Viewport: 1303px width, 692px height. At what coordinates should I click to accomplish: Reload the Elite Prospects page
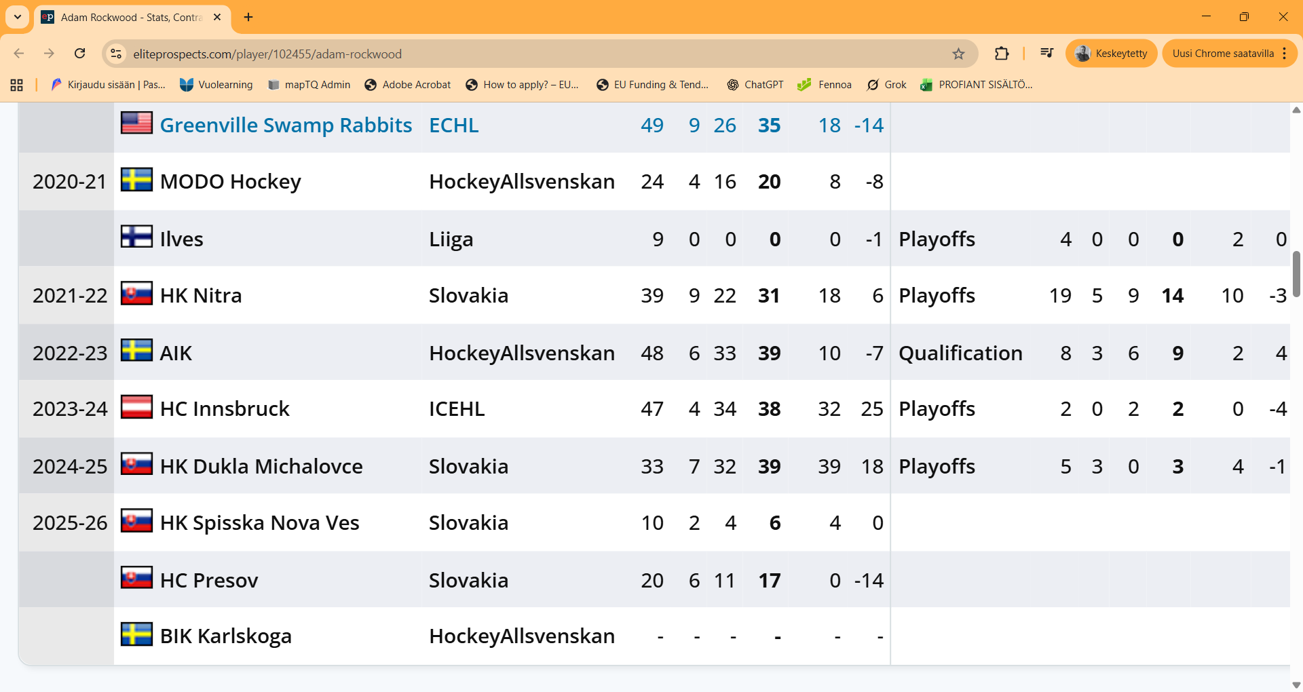pos(80,54)
